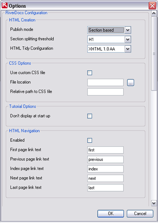Screen dimensions: 158x223
Task: Click the First page link text field
Action: click(105, 150)
